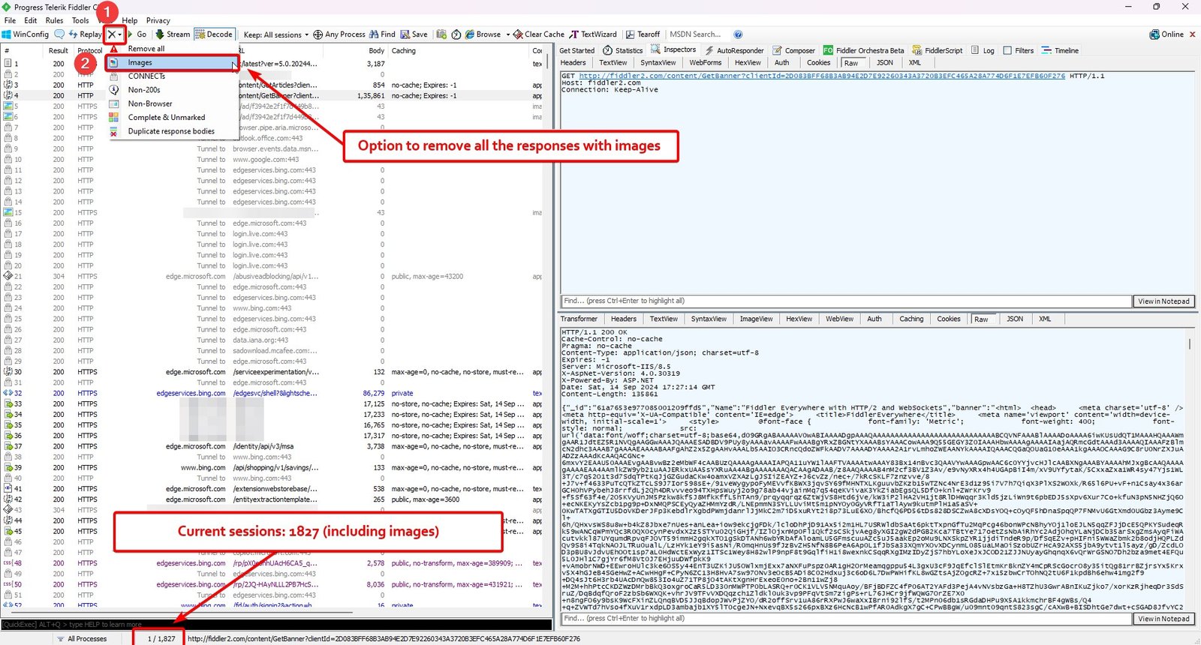Click the comment speech bubble icon
The image size is (1201, 645).
pos(59,34)
